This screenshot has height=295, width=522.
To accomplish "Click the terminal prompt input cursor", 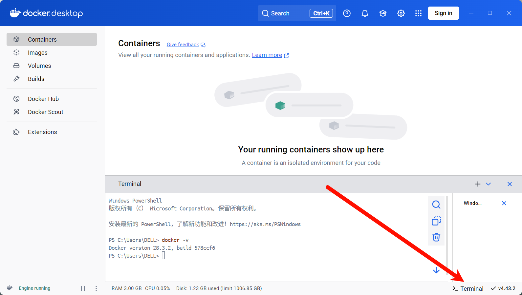I will click(163, 256).
